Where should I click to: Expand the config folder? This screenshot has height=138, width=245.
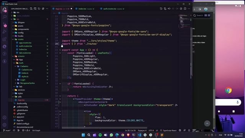pos(21,33)
